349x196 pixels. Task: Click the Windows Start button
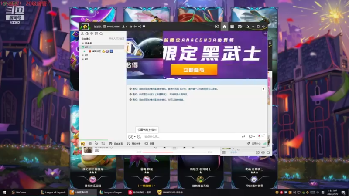(x=4, y=192)
